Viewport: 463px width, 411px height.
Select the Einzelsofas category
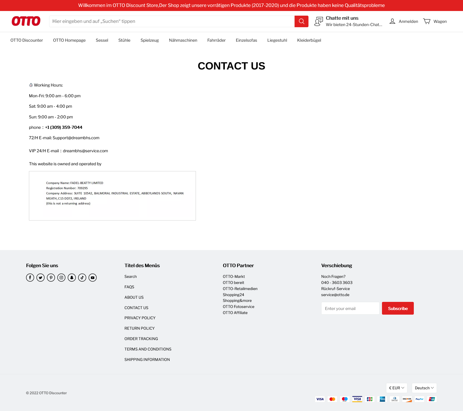pos(247,40)
